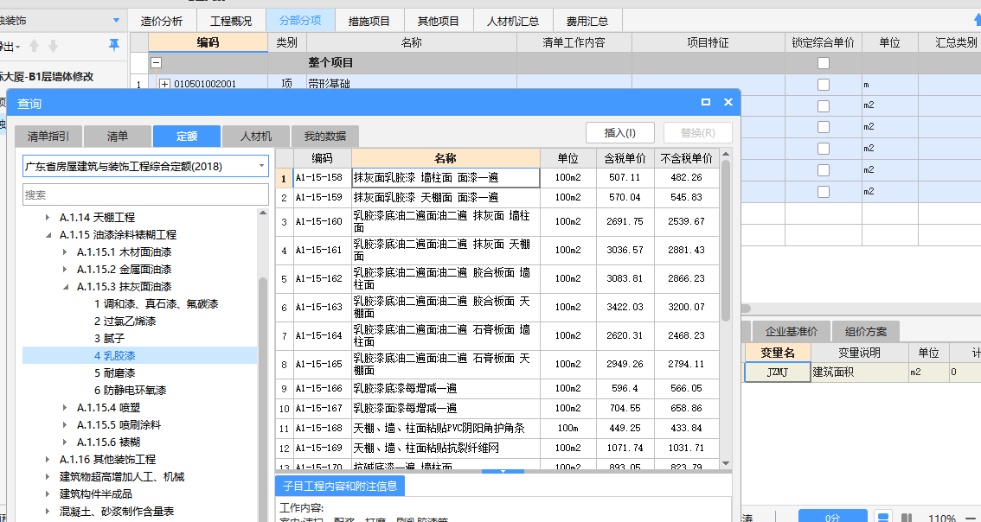Click the horizontal scrollbar in the main window

746,309
